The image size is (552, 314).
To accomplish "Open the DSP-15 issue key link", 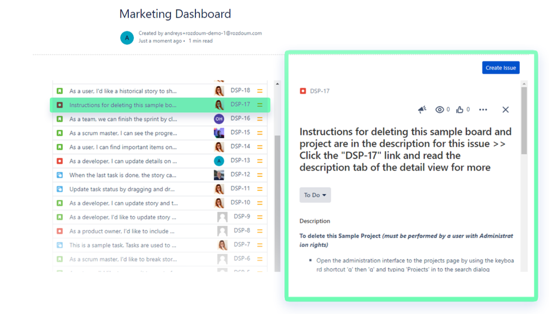I will [240, 133].
